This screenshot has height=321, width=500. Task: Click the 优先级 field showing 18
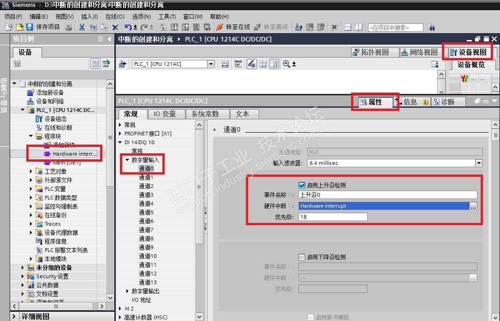(333, 217)
